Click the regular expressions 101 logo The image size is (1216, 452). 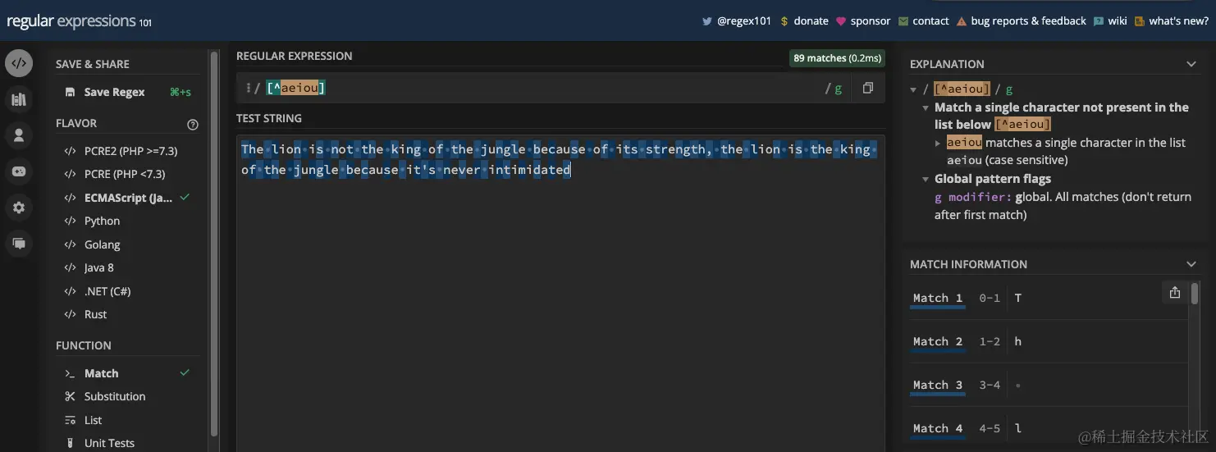tap(79, 22)
